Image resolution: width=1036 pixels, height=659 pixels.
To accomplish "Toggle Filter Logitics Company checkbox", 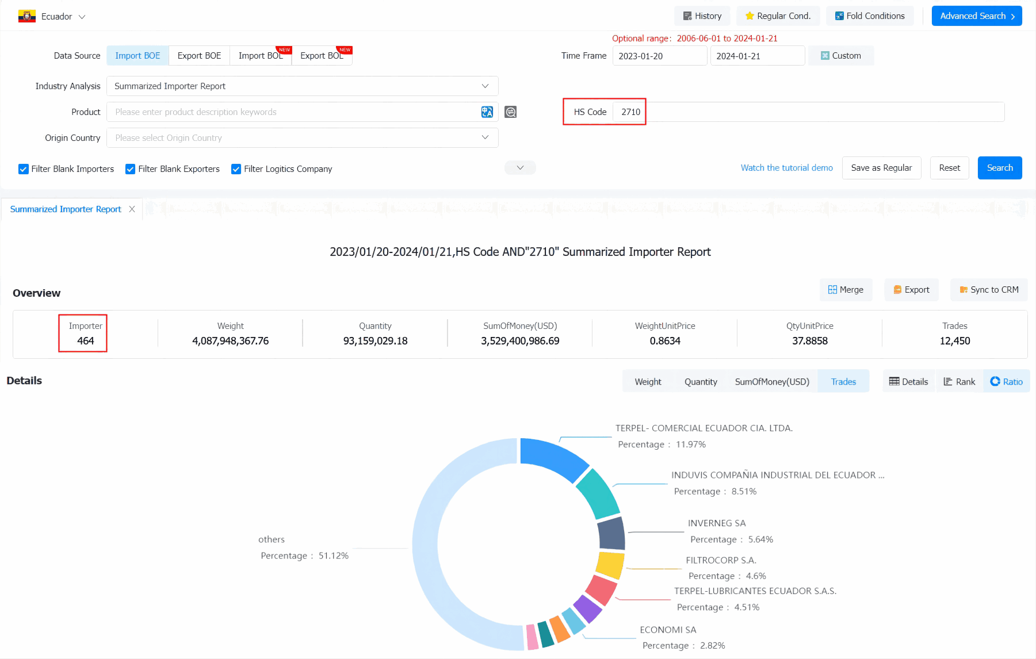I will [236, 169].
